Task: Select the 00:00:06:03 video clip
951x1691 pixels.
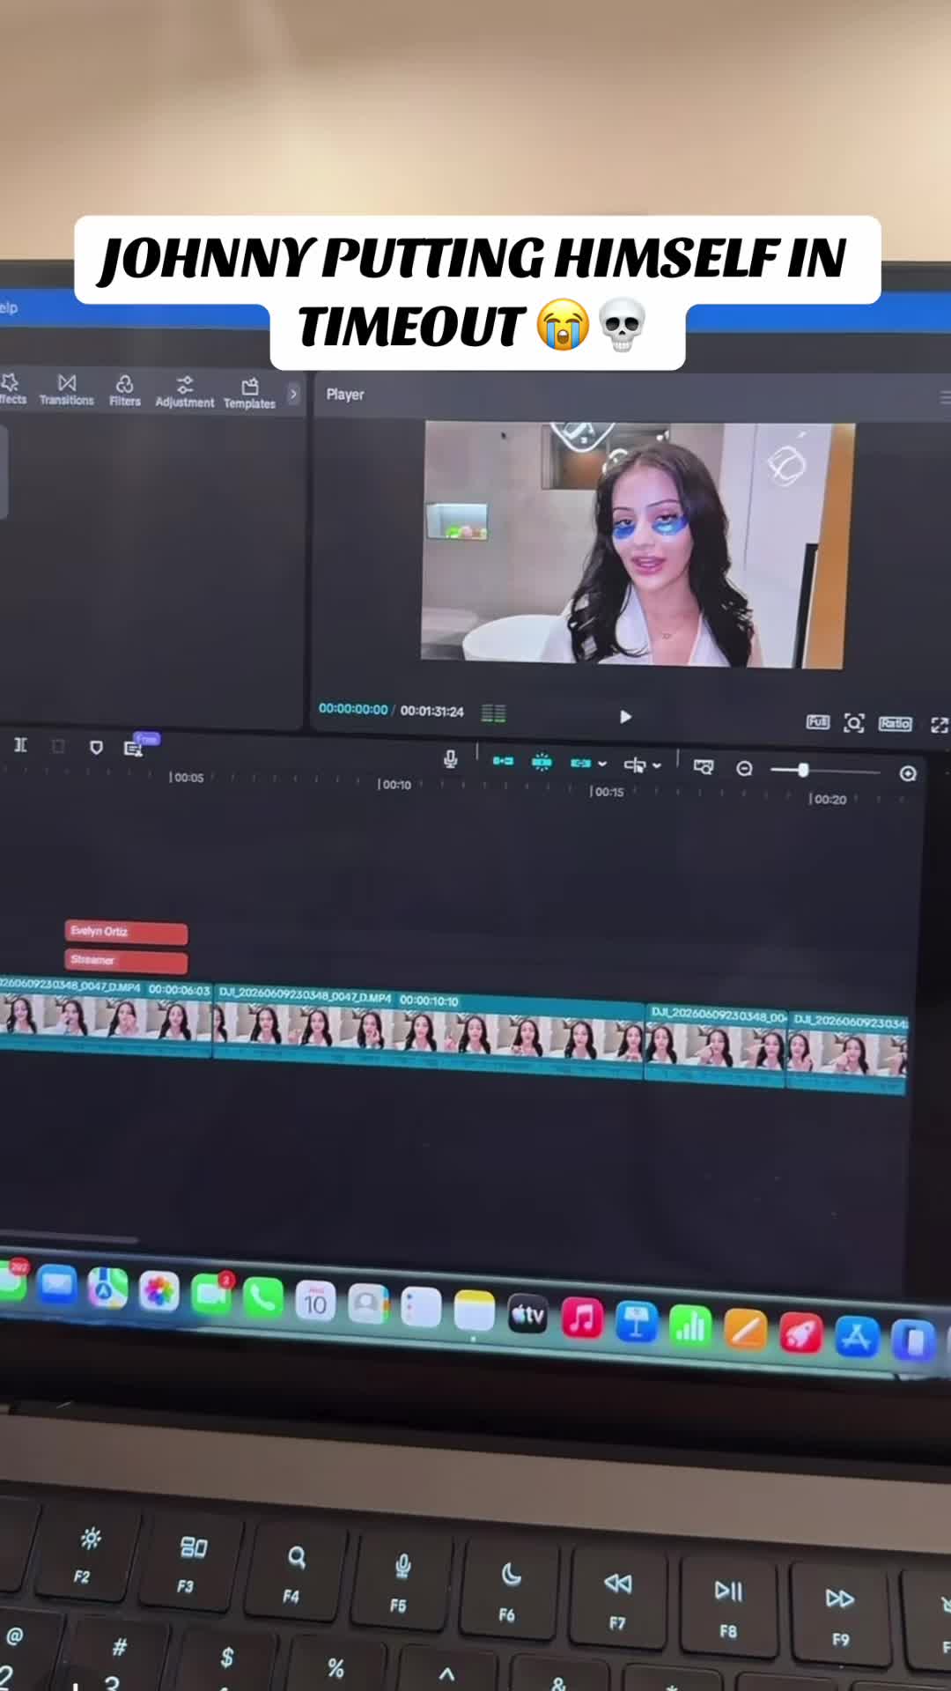Action: pos(106,1017)
